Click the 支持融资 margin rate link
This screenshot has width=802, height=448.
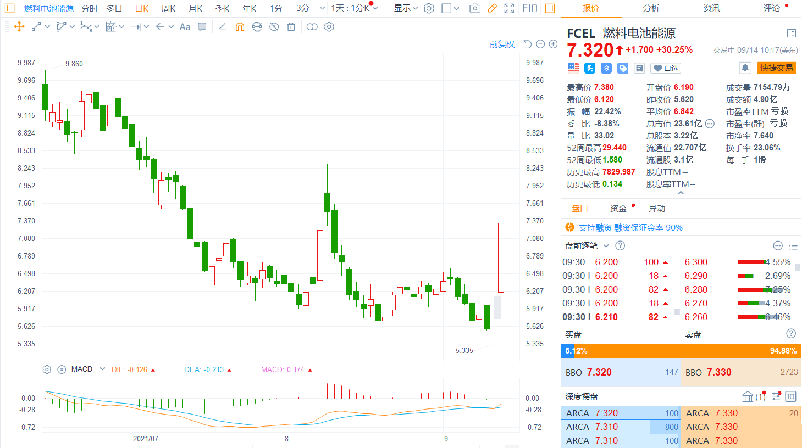[630, 227]
